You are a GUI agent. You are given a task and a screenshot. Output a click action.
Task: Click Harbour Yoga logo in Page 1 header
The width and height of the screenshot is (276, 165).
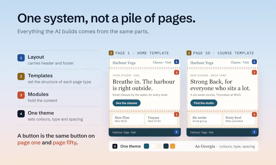click(x=124, y=63)
